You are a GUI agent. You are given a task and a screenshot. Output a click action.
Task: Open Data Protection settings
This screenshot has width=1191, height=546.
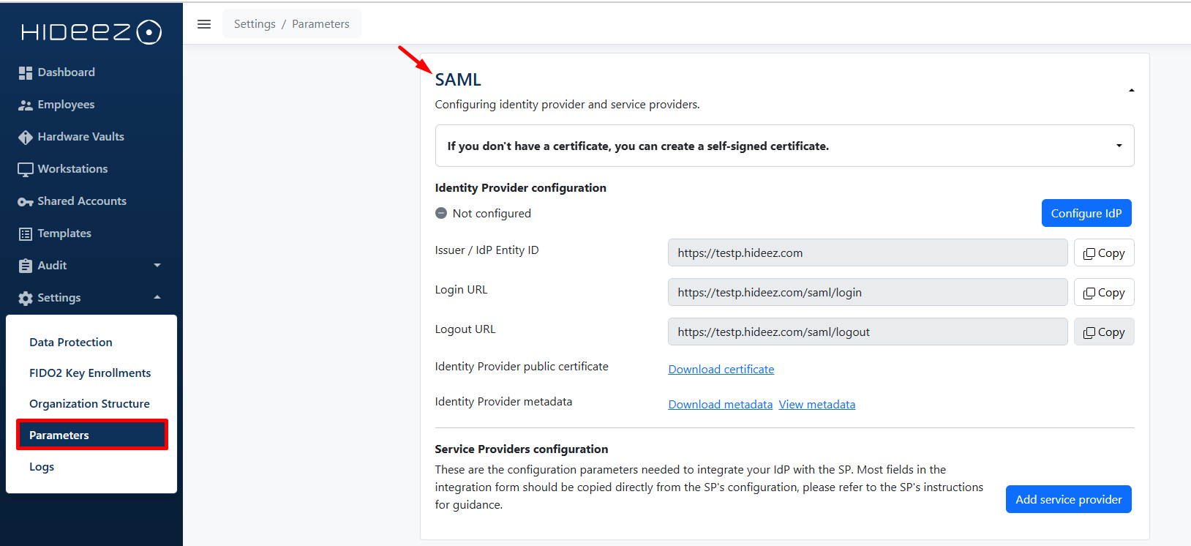tap(71, 343)
